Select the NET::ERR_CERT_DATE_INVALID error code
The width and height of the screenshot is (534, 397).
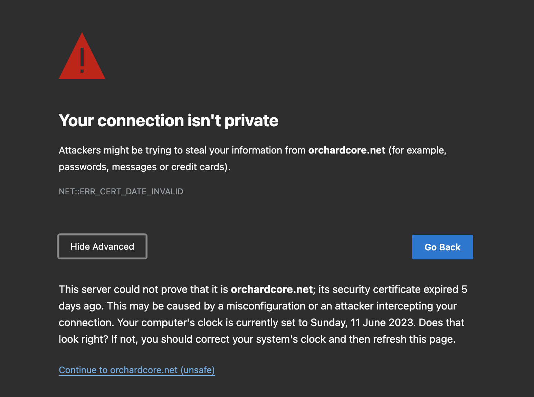coord(121,191)
